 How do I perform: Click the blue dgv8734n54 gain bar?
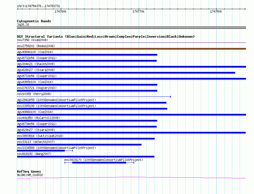coord(87,127)
